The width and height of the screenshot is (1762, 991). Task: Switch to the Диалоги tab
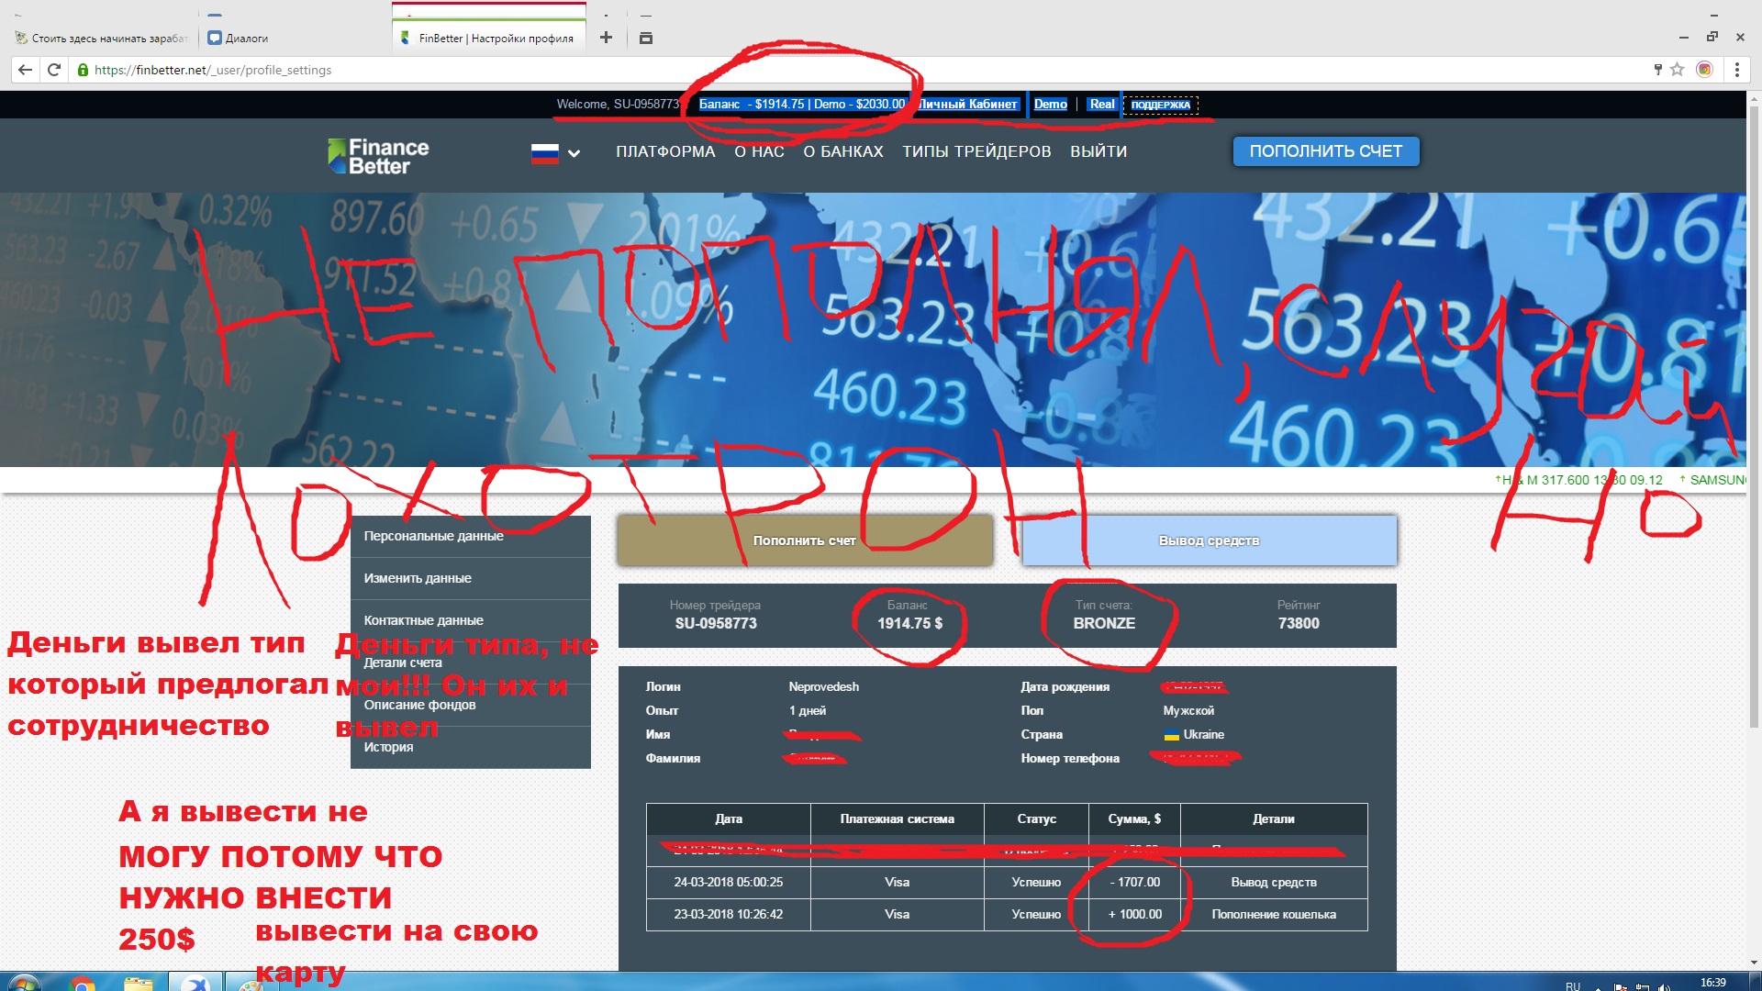(x=246, y=39)
